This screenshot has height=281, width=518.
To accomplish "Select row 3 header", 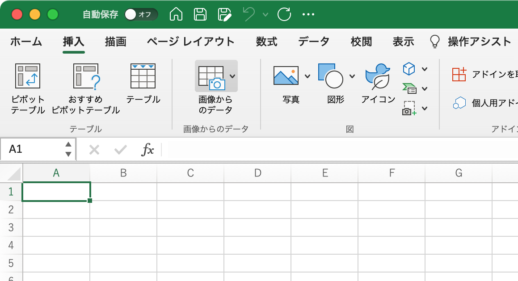I will tap(11, 227).
